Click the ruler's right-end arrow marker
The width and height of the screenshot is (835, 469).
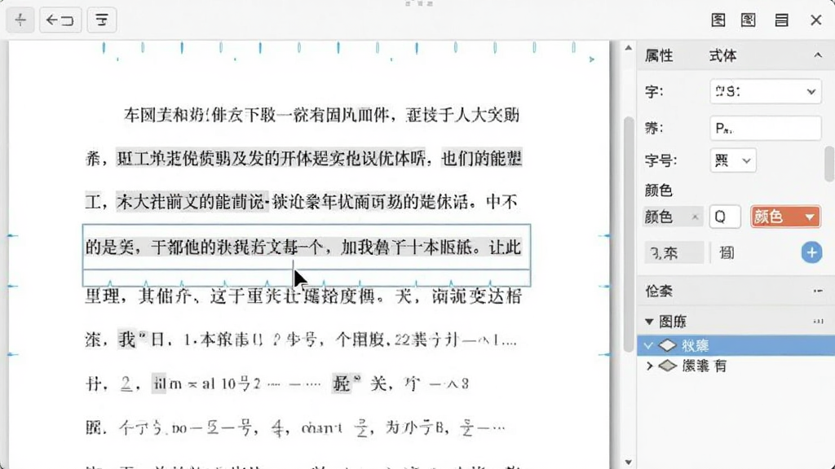pyautogui.click(x=592, y=59)
